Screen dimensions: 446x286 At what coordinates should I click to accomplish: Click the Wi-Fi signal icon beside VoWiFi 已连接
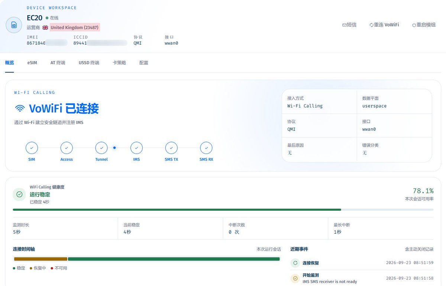tap(20, 109)
